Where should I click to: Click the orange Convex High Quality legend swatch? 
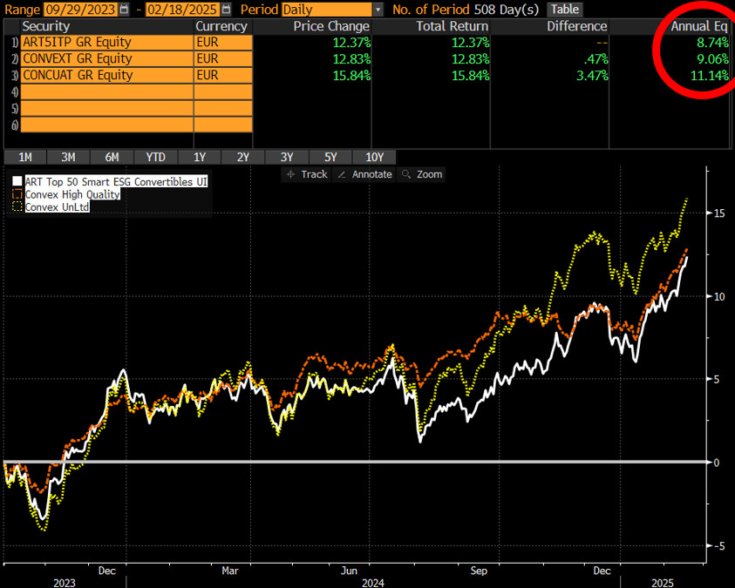17,193
